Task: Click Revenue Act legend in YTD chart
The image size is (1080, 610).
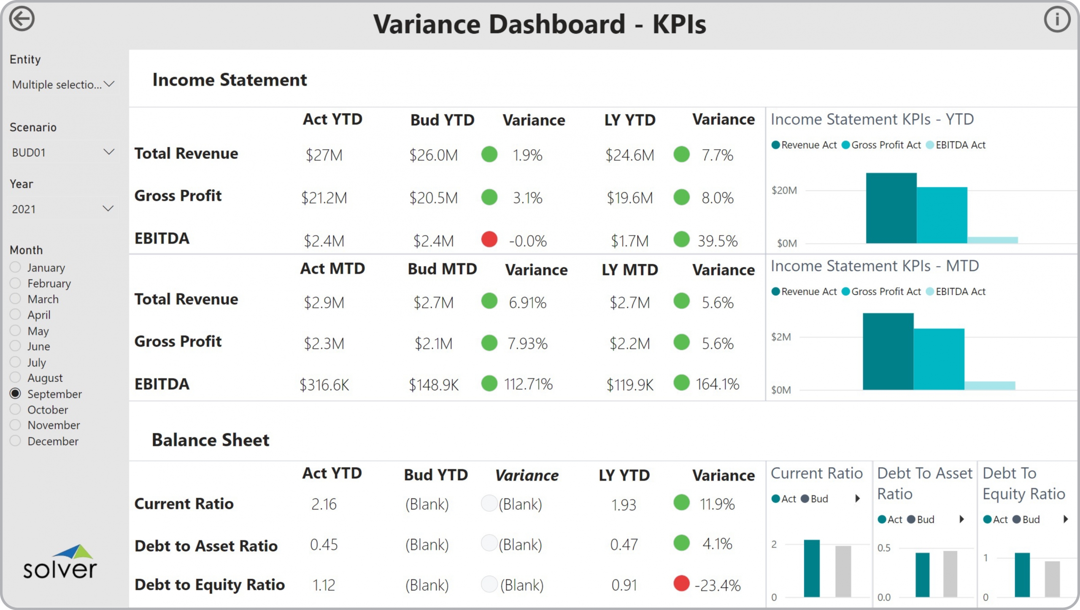Action: [x=804, y=145]
